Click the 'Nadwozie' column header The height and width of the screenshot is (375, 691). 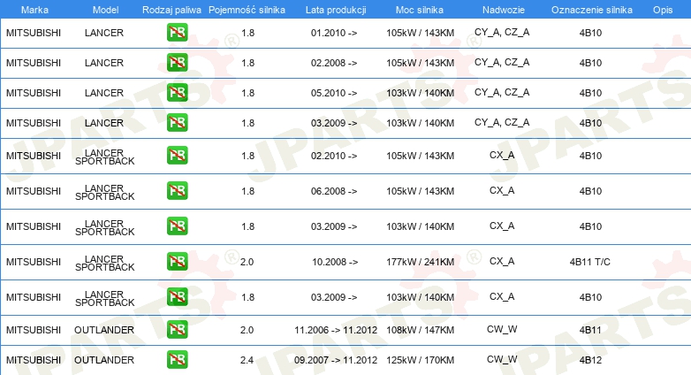[504, 10]
